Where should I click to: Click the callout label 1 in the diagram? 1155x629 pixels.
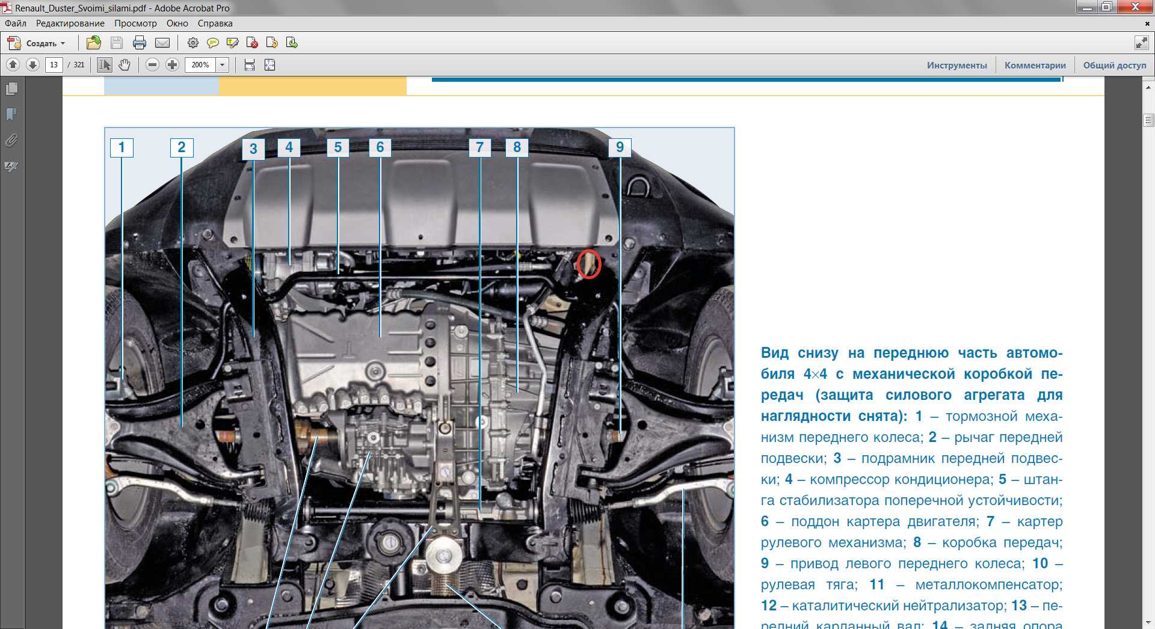point(122,147)
